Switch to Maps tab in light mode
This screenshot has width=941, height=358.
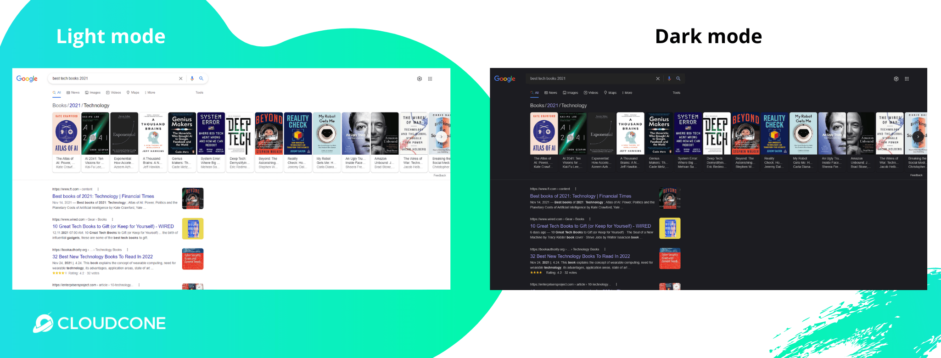point(133,93)
